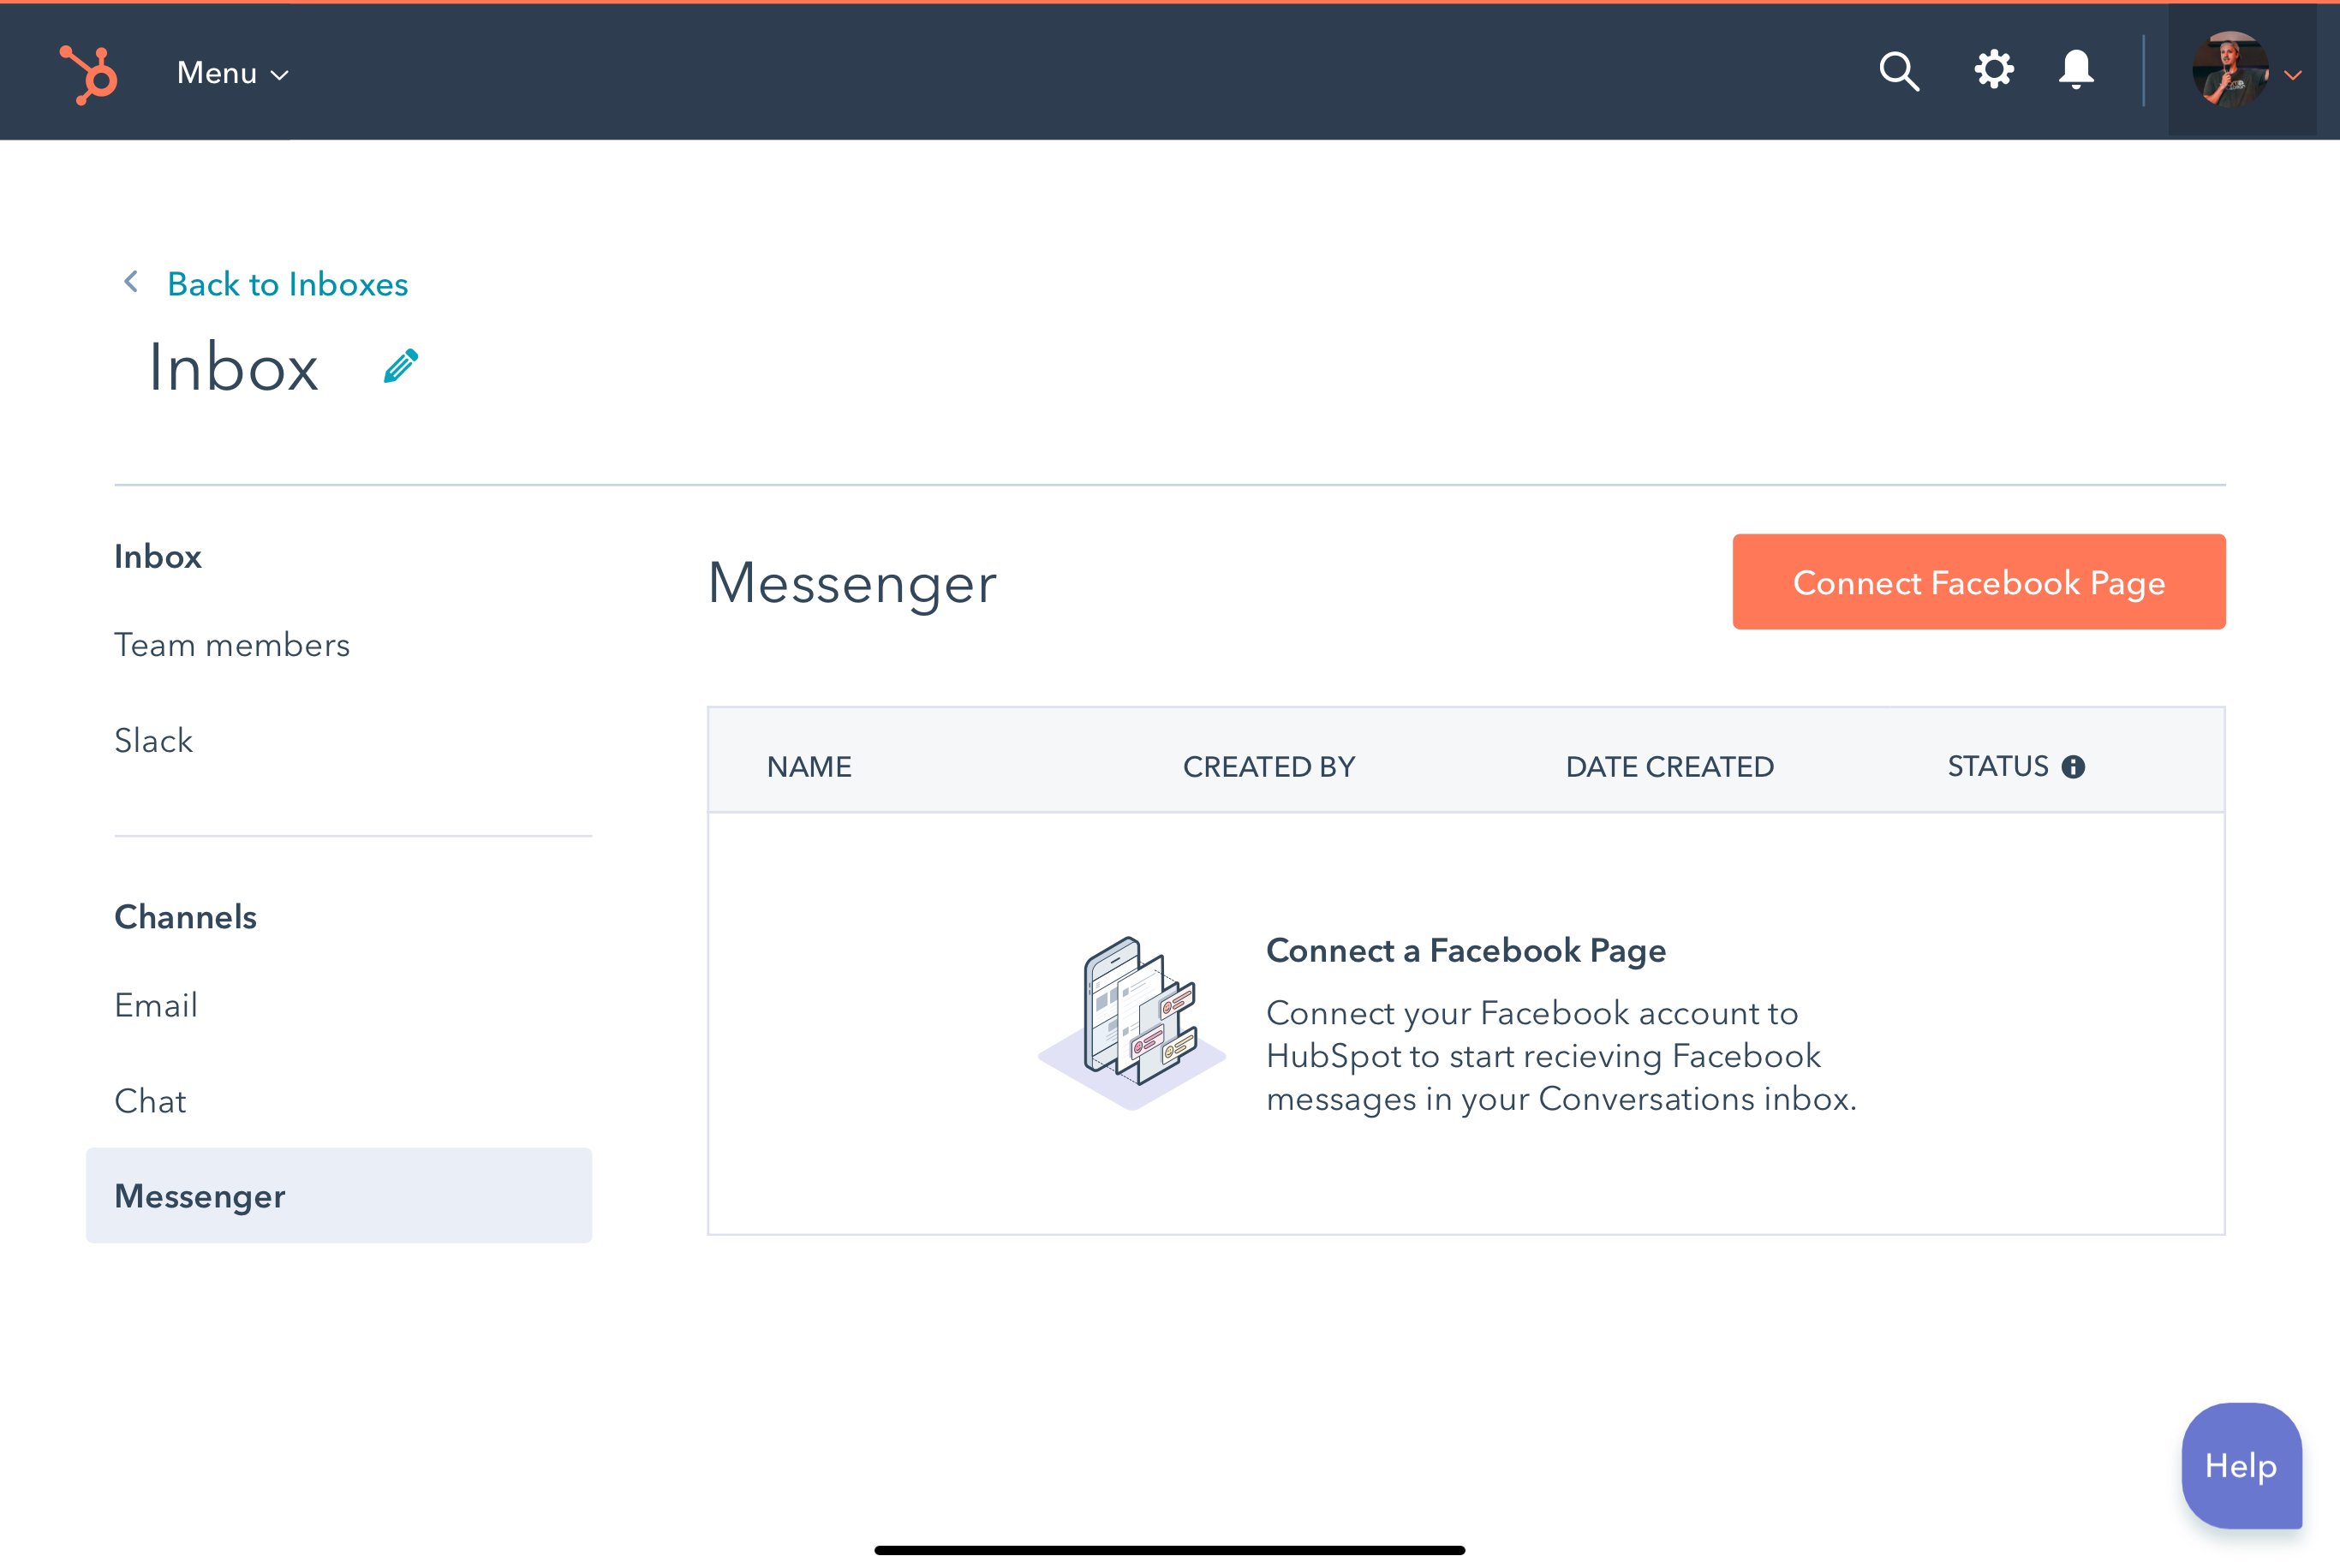Click the DATE CREATED column header
Image resolution: width=2340 pixels, height=1568 pixels.
pos(1669,767)
